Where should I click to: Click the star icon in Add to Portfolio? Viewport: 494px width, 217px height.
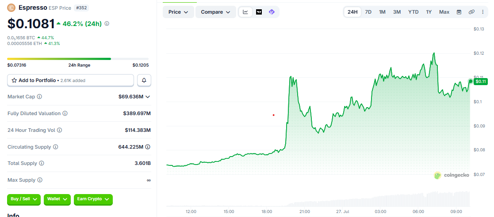point(14,80)
